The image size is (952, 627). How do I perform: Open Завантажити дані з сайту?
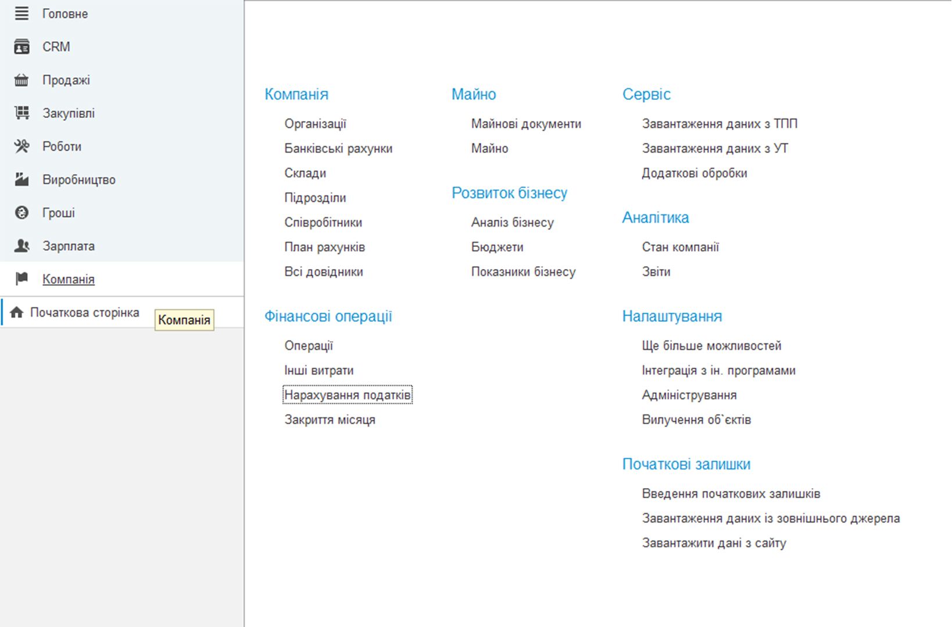pyautogui.click(x=714, y=543)
